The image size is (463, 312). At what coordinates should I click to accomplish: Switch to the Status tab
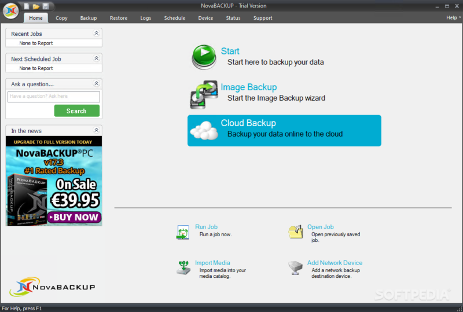point(233,18)
